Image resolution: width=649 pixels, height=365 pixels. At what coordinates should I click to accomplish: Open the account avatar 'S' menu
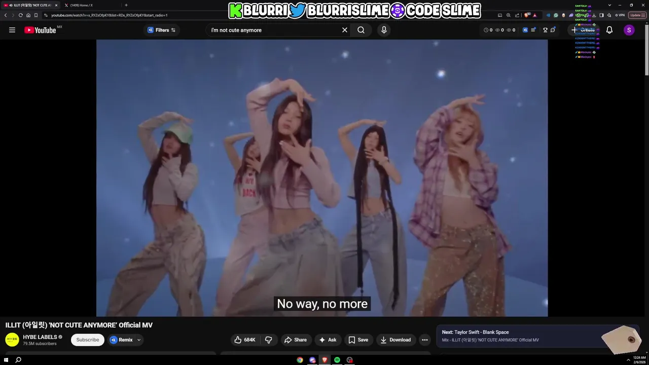(x=629, y=30)
